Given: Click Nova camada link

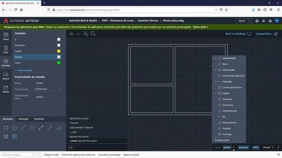Looking at the screenshot, I should [x=23, y=70].
